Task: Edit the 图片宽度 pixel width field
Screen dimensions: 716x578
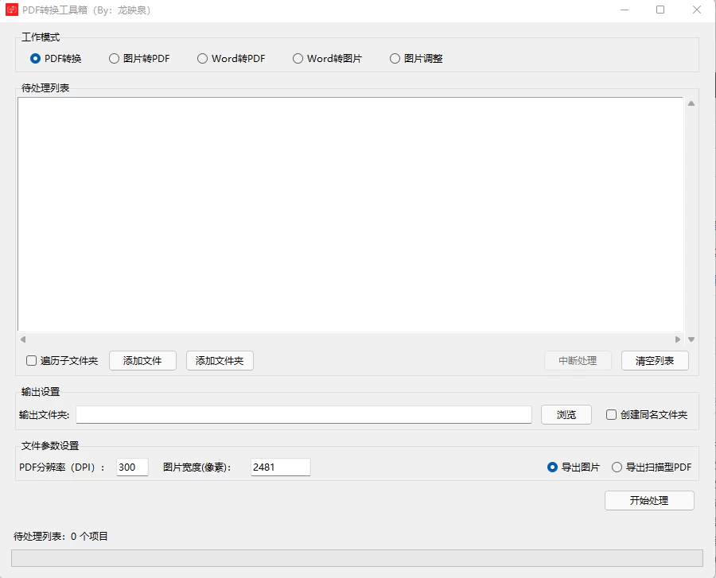Action: tap(279, 467)
